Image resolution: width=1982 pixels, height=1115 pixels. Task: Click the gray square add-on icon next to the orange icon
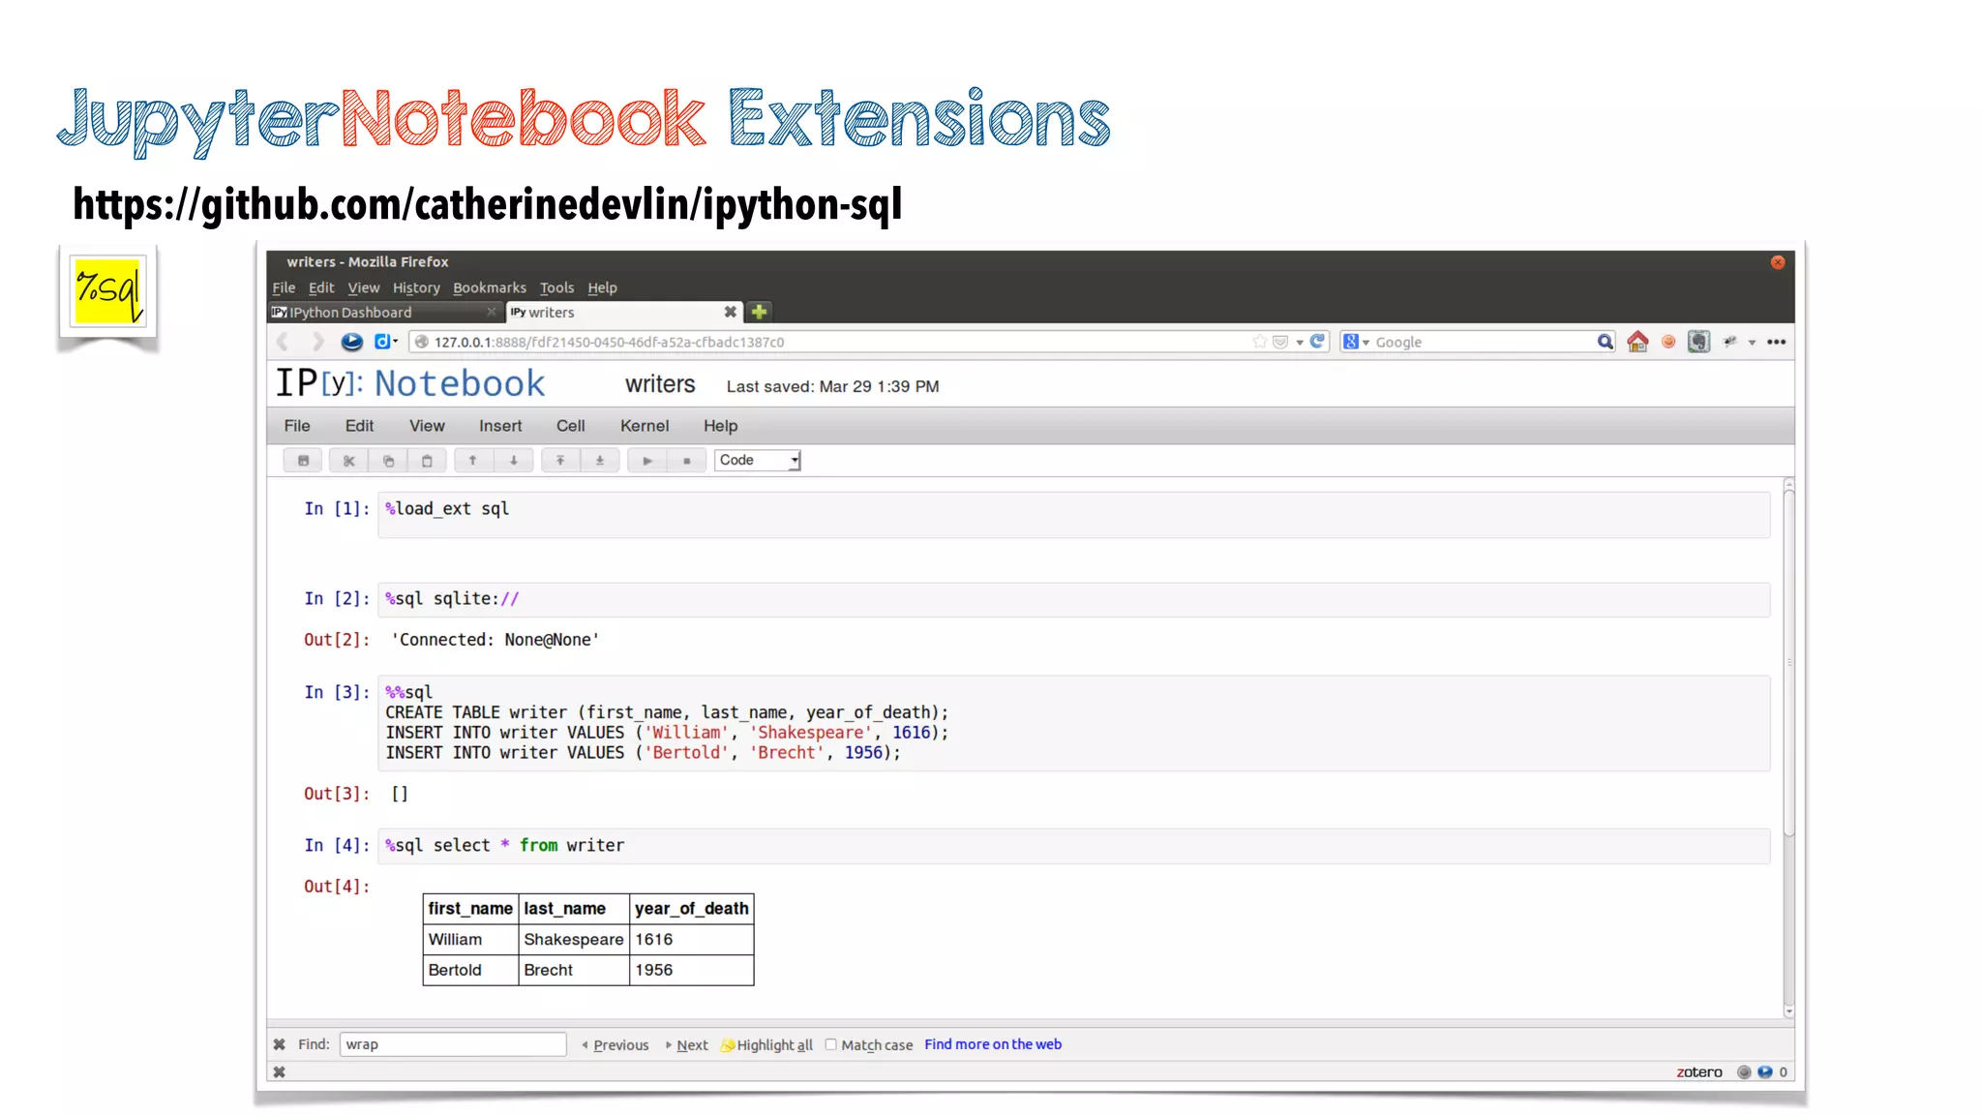coord(1698,342)
